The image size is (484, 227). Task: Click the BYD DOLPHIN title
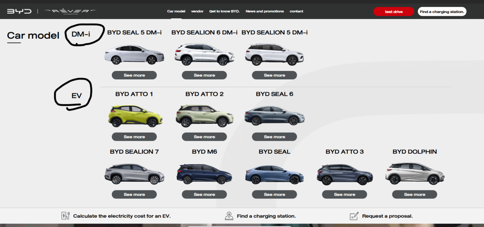coord(415,152)
